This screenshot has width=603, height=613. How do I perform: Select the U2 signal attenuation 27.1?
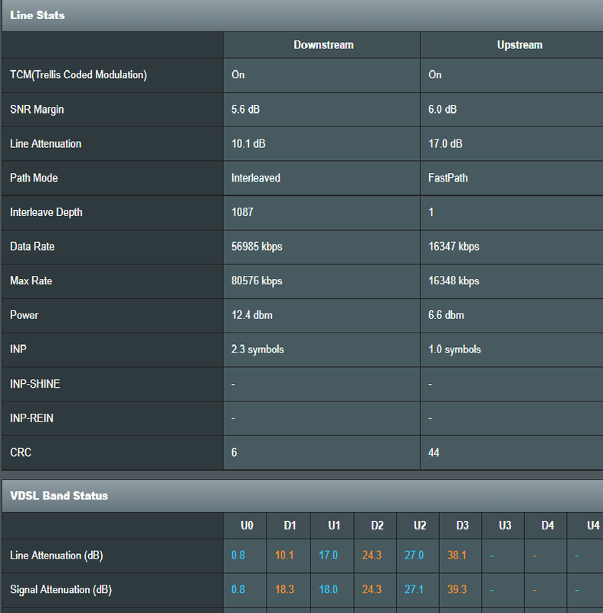(414, 589)
